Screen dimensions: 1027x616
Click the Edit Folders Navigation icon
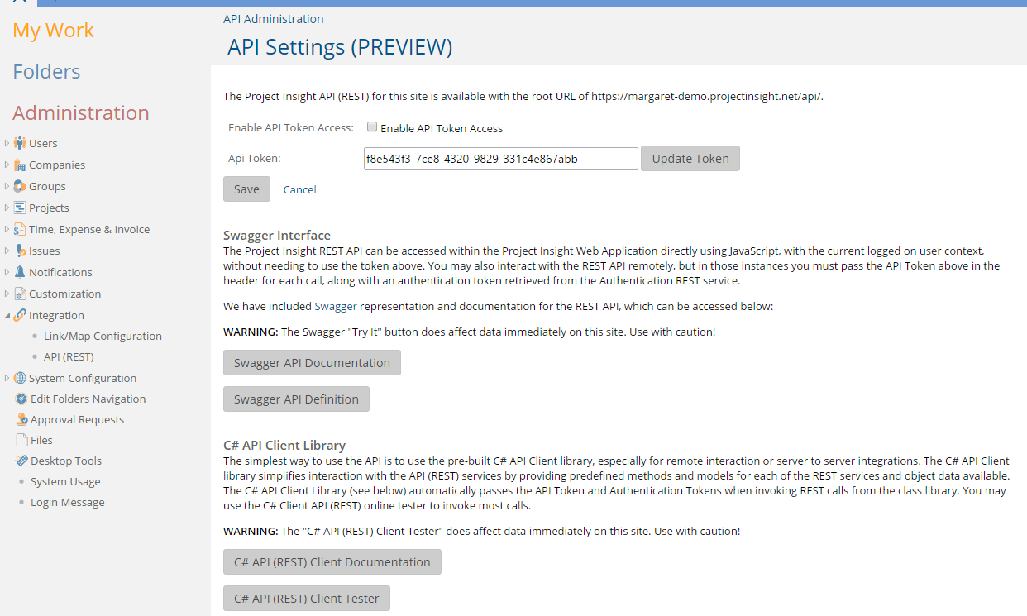(21, 399)
